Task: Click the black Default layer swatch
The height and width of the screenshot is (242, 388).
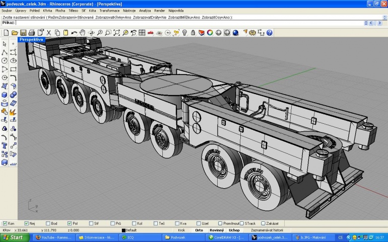Action: coord(123,230)
